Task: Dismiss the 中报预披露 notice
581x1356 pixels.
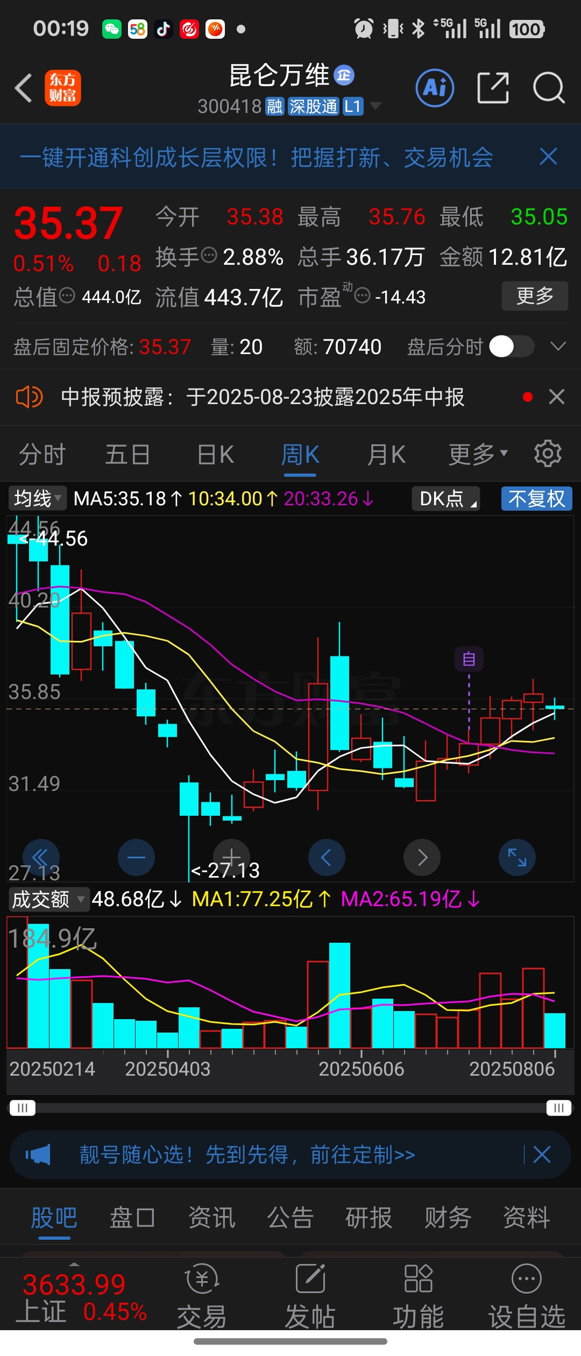Action: 557,397
